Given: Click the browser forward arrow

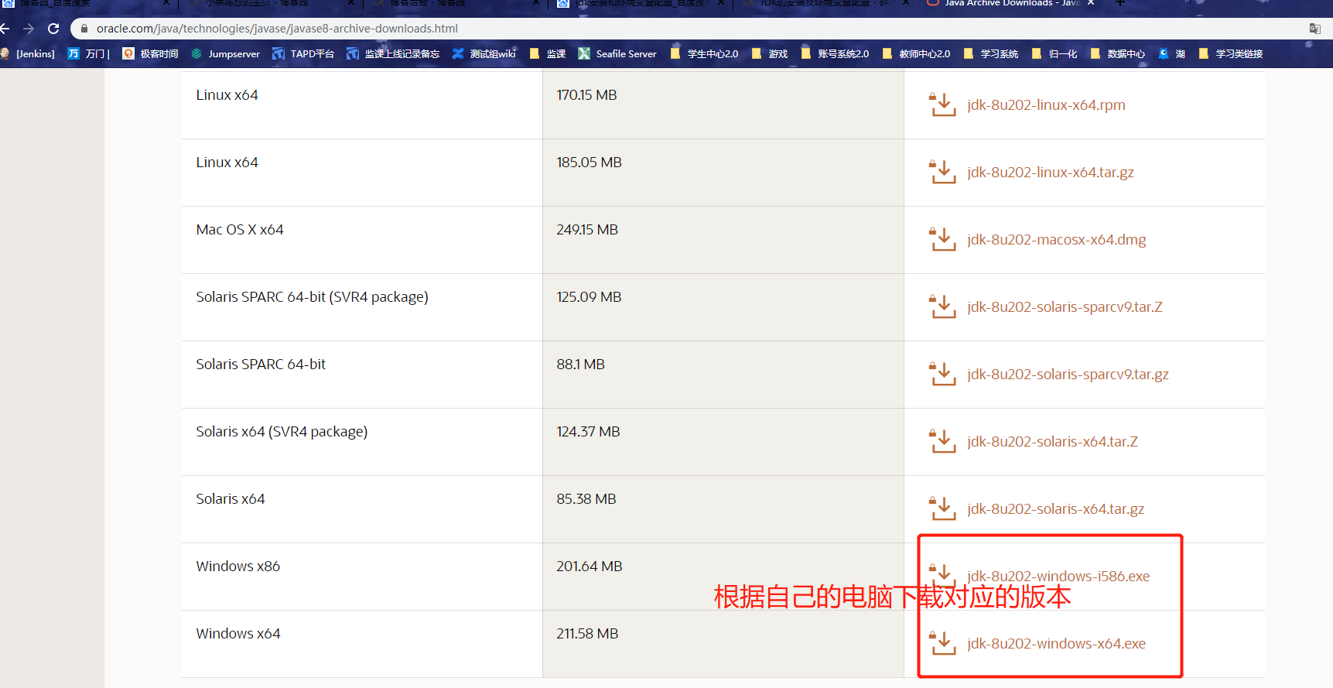Looking at the screenshot, I should click(x=29, y=29).
